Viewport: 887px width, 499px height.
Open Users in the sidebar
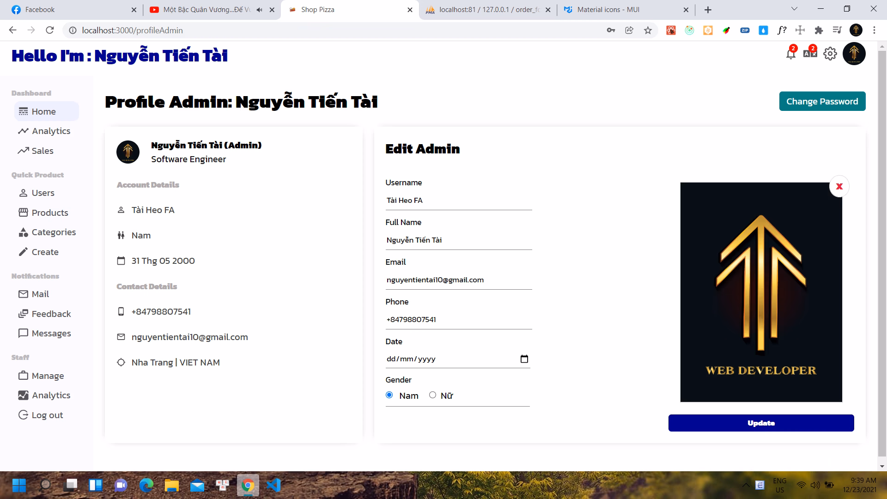tap(46, 193)
